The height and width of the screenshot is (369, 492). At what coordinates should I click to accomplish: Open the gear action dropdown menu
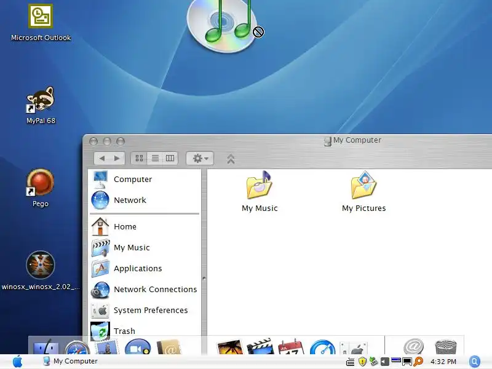pyautogui.click(x=200, y=159)
